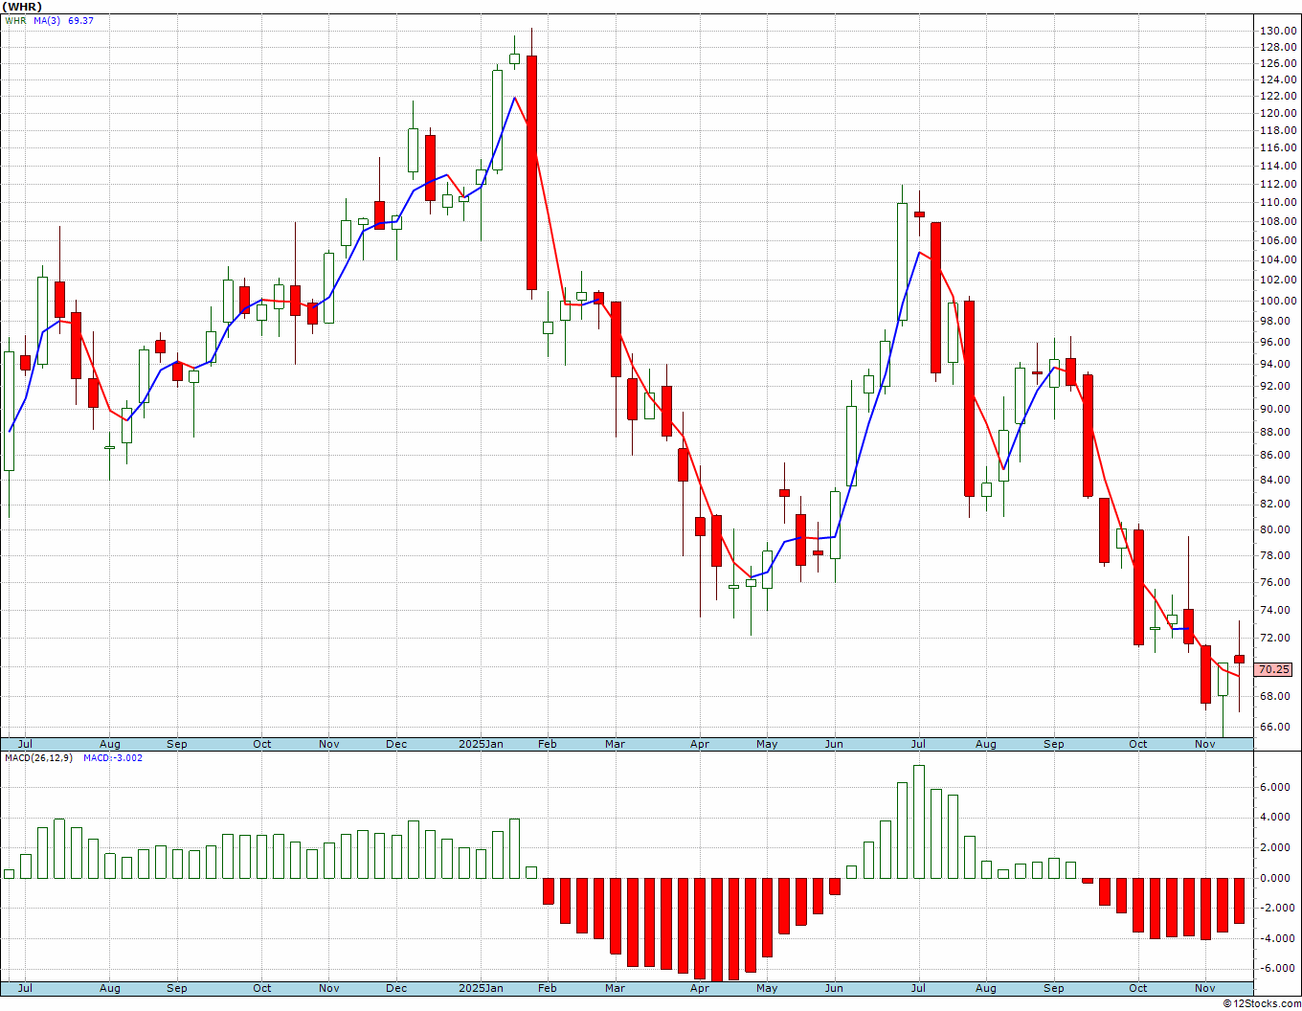Select Apr on the MACD panel time axis

tap(700, 988)
